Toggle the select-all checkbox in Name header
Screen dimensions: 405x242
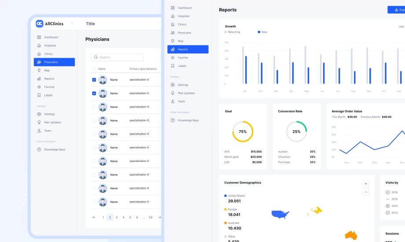[x=94, y=69]
